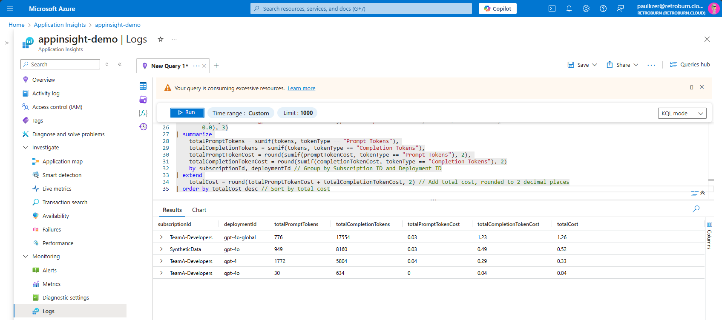
Task: Pin appinsight-demo to favorites with star
Action: [161, 39]
